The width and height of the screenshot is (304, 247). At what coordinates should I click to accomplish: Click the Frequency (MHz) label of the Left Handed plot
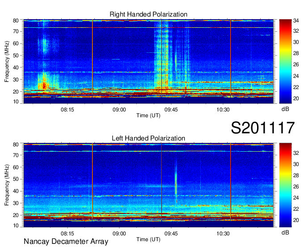(7, 185)
